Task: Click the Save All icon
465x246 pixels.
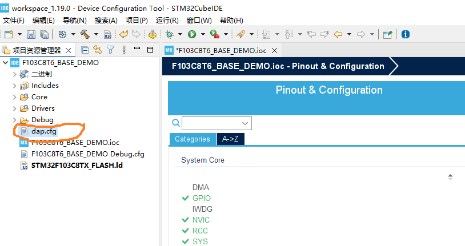Action: pos(44,34)
